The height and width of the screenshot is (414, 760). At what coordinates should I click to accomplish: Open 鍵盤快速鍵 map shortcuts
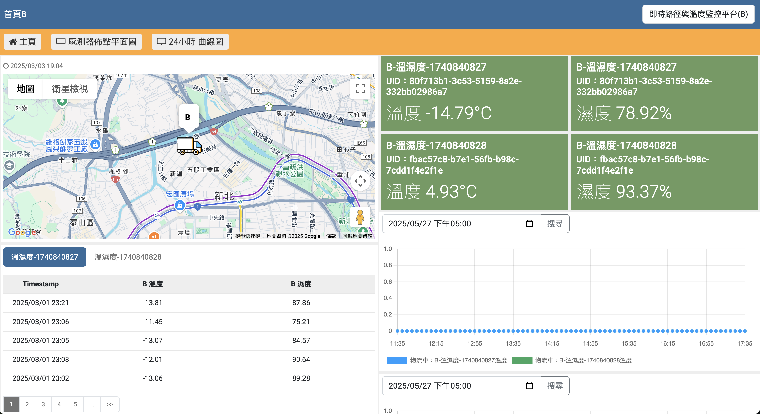[x=248, y=236]
